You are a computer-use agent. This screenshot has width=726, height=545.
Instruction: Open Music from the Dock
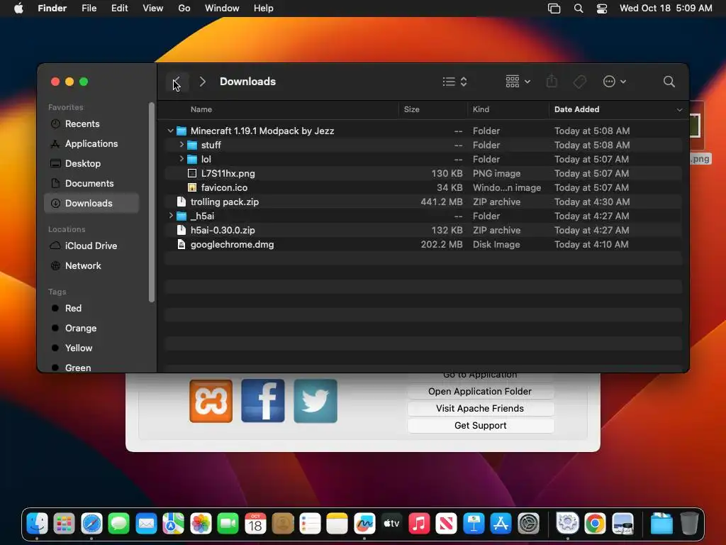419,524
